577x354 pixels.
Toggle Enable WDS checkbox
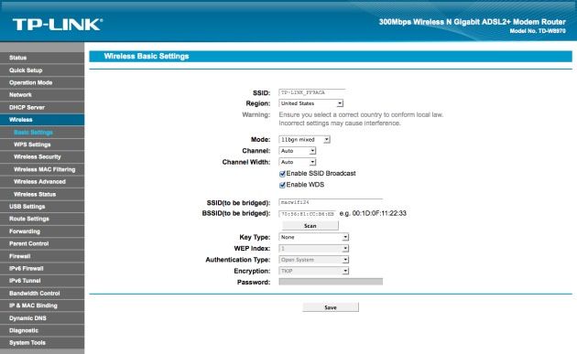pos(282,185)
